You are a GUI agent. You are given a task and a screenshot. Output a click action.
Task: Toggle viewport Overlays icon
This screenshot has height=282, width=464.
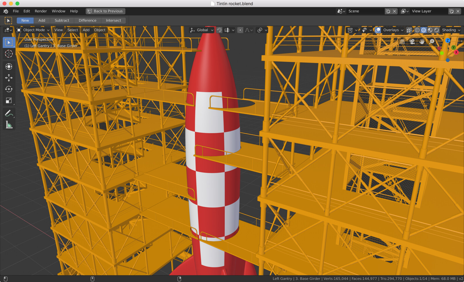coord(378,30)
